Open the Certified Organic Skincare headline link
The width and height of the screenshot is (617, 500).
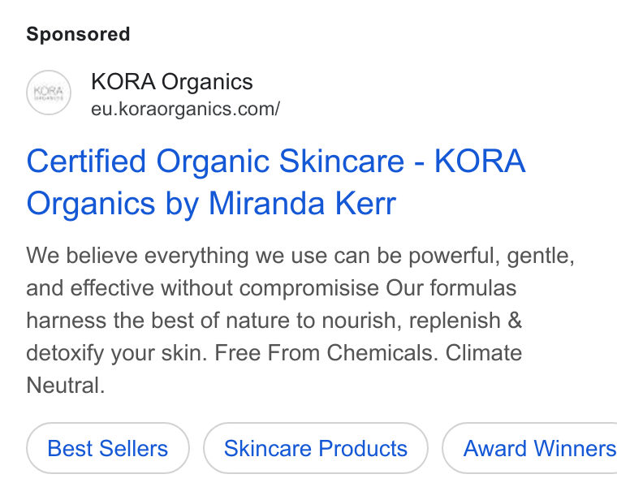276,182
